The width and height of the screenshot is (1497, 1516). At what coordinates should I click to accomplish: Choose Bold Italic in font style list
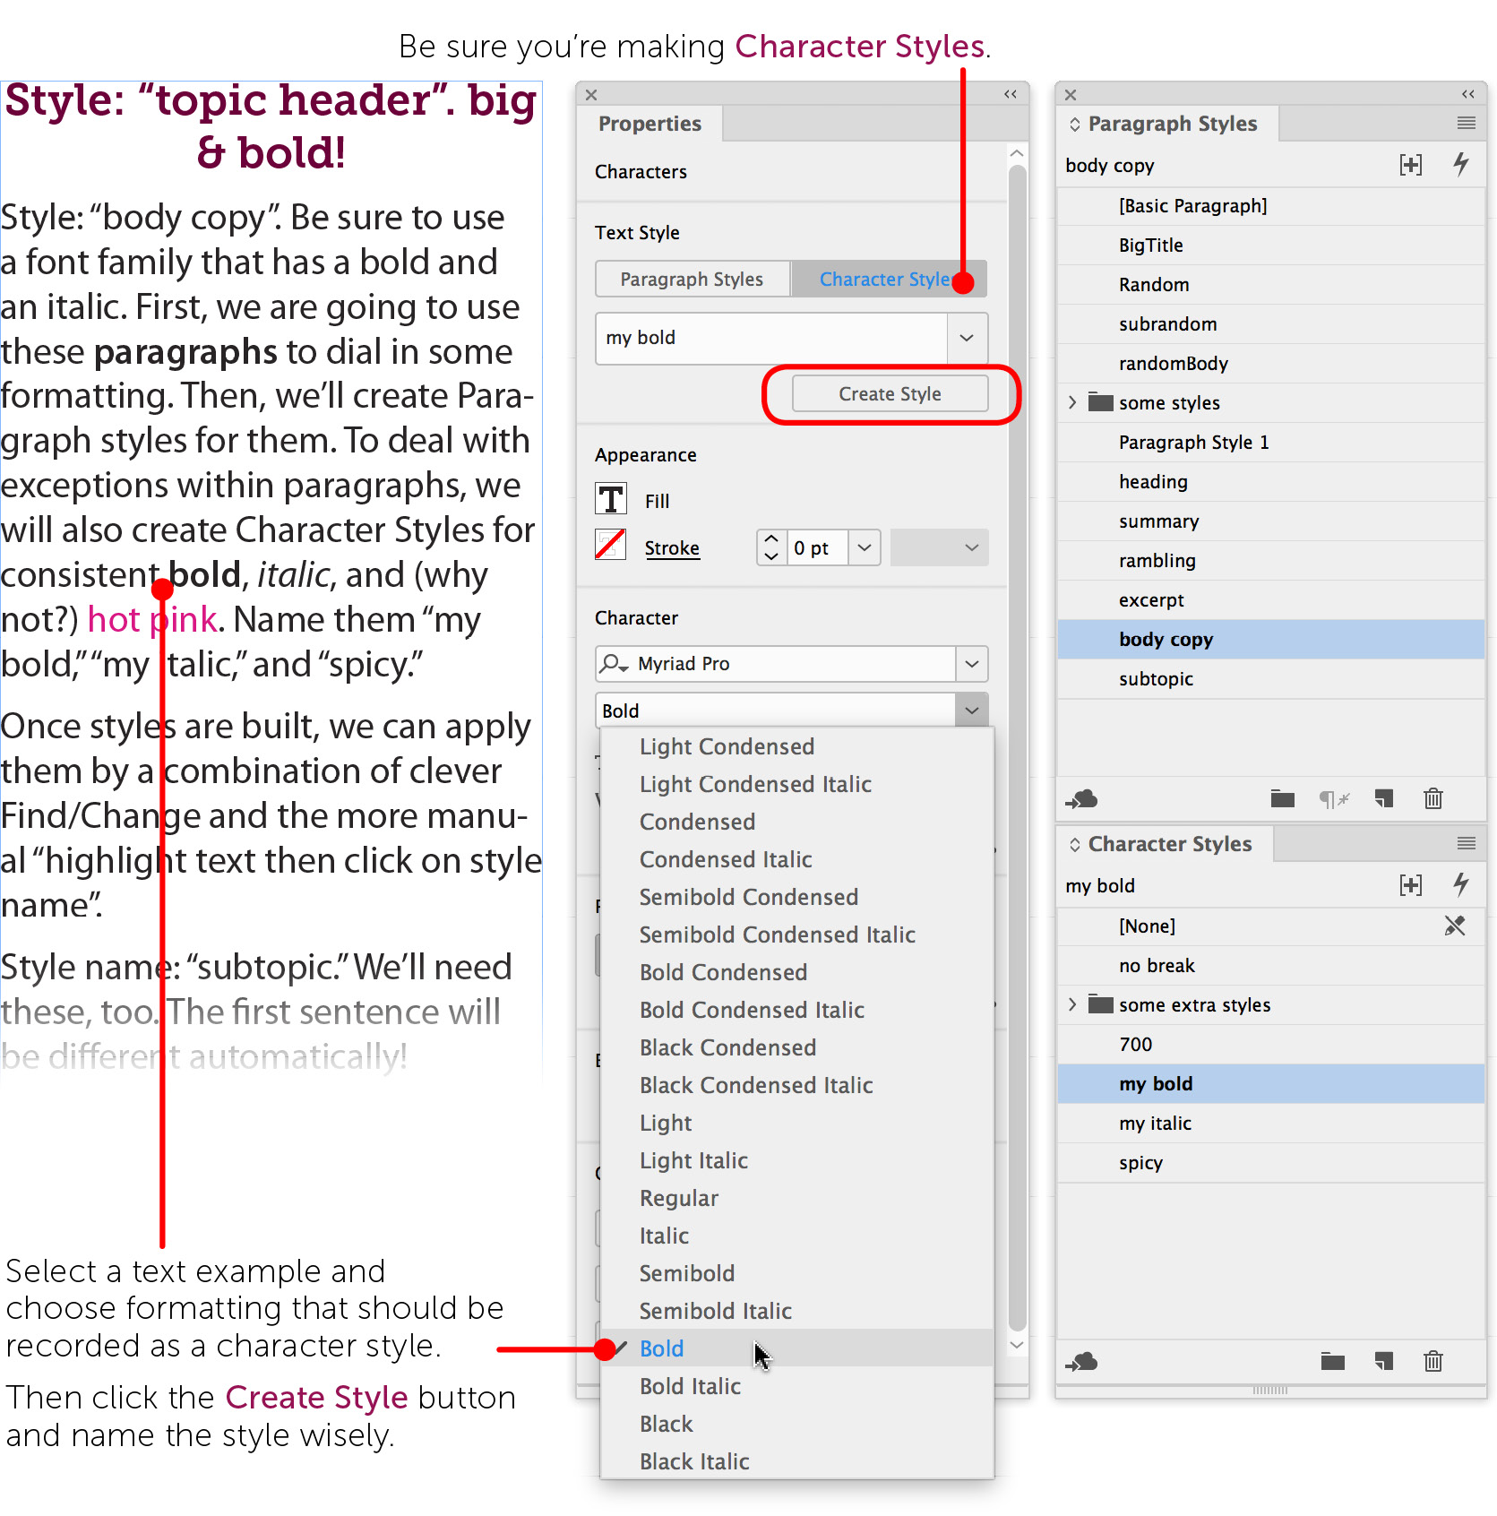coord(796,1386)
